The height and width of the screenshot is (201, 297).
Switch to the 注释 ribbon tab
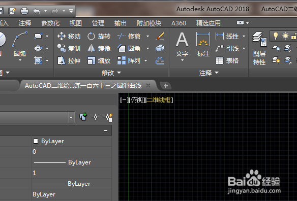25,23
